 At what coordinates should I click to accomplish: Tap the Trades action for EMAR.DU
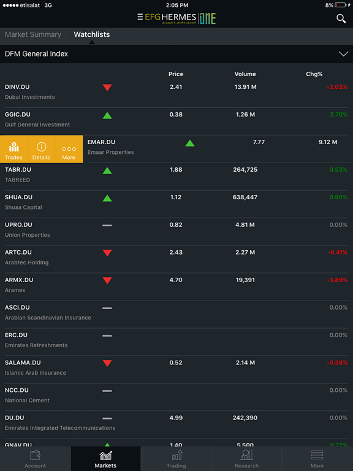[x=14, y=149]
